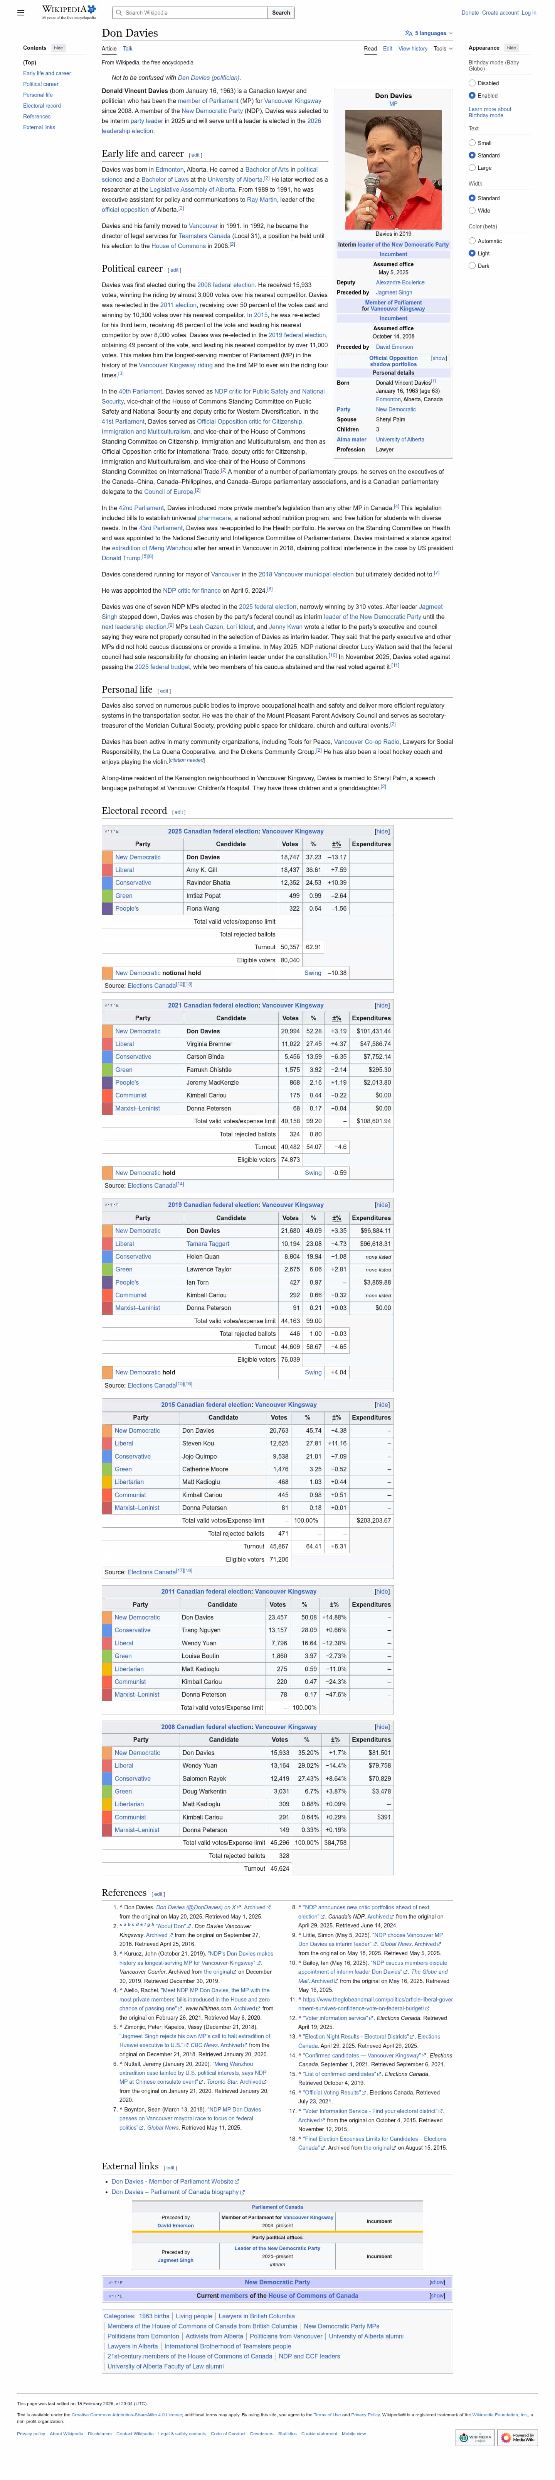The width and height of the screenshot is (555, 2480).
Task: Set page width to Wide
Action: [x=472, y=210]
